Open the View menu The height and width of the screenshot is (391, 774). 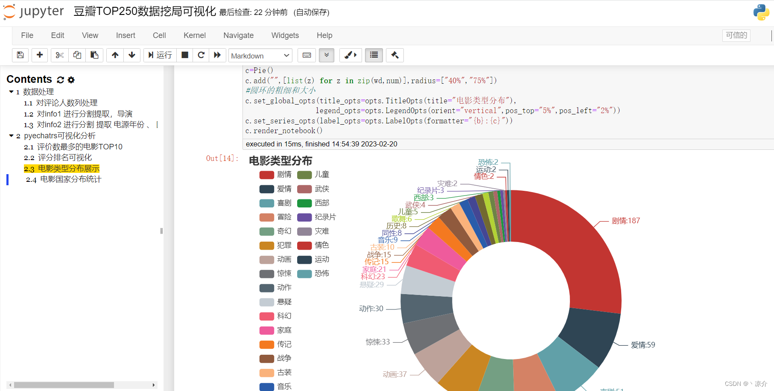(90, 35)
